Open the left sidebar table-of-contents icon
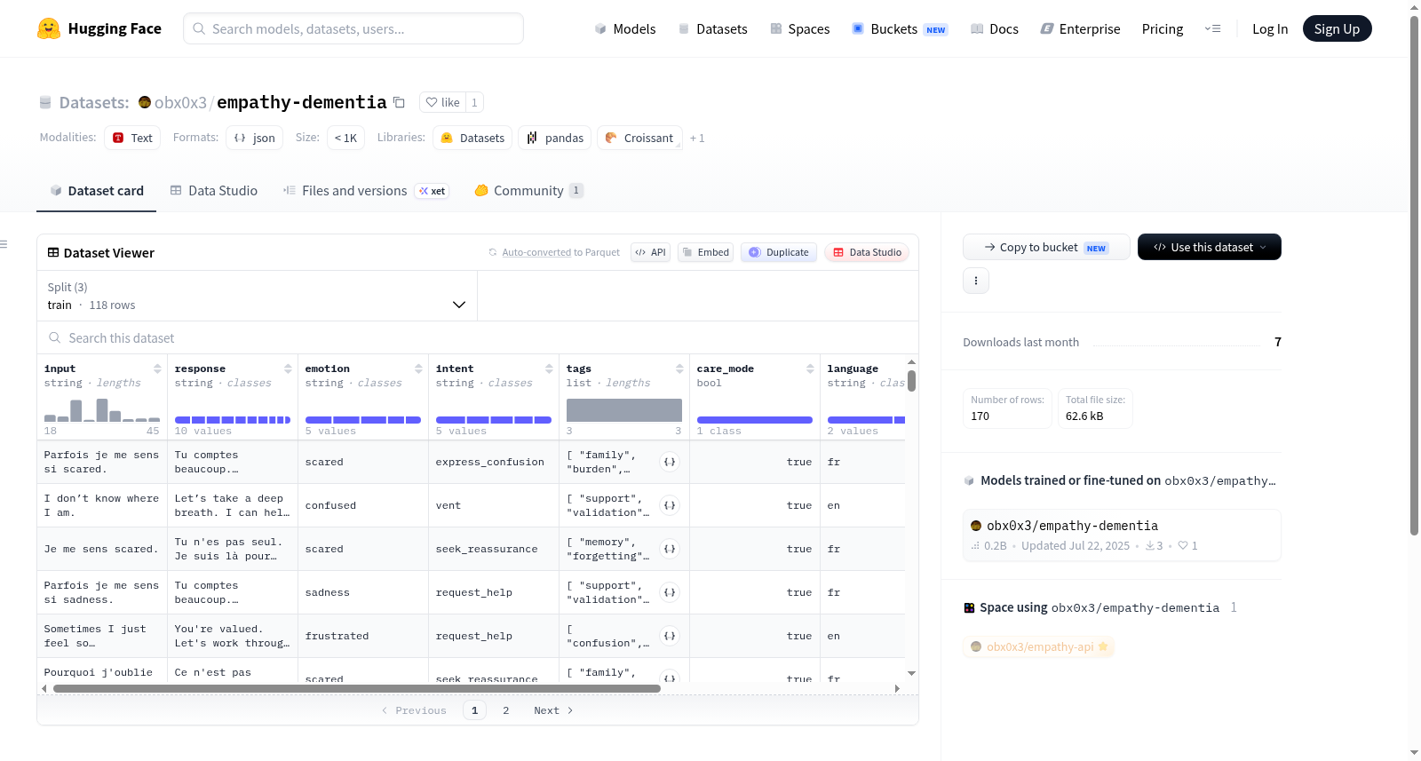1421x761 pixels. pos(4,244)
